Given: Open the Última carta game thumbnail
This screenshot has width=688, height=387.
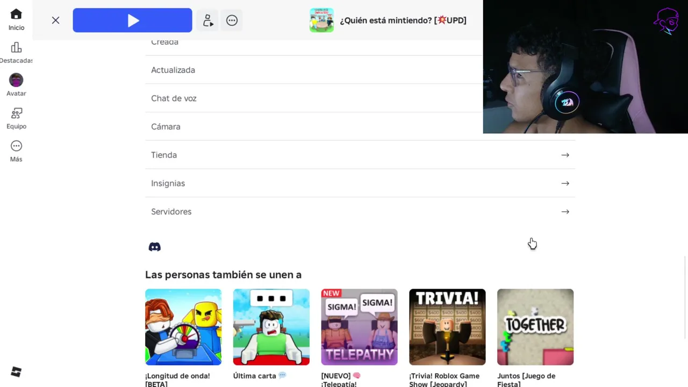Looking at the screenshot, I should pyautogui.click(x=271, y=327).
